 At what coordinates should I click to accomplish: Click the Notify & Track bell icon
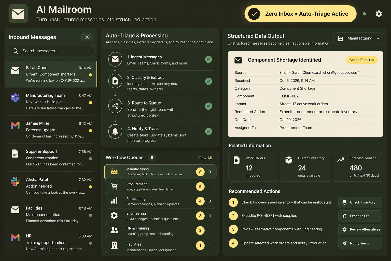coord(115,131)
